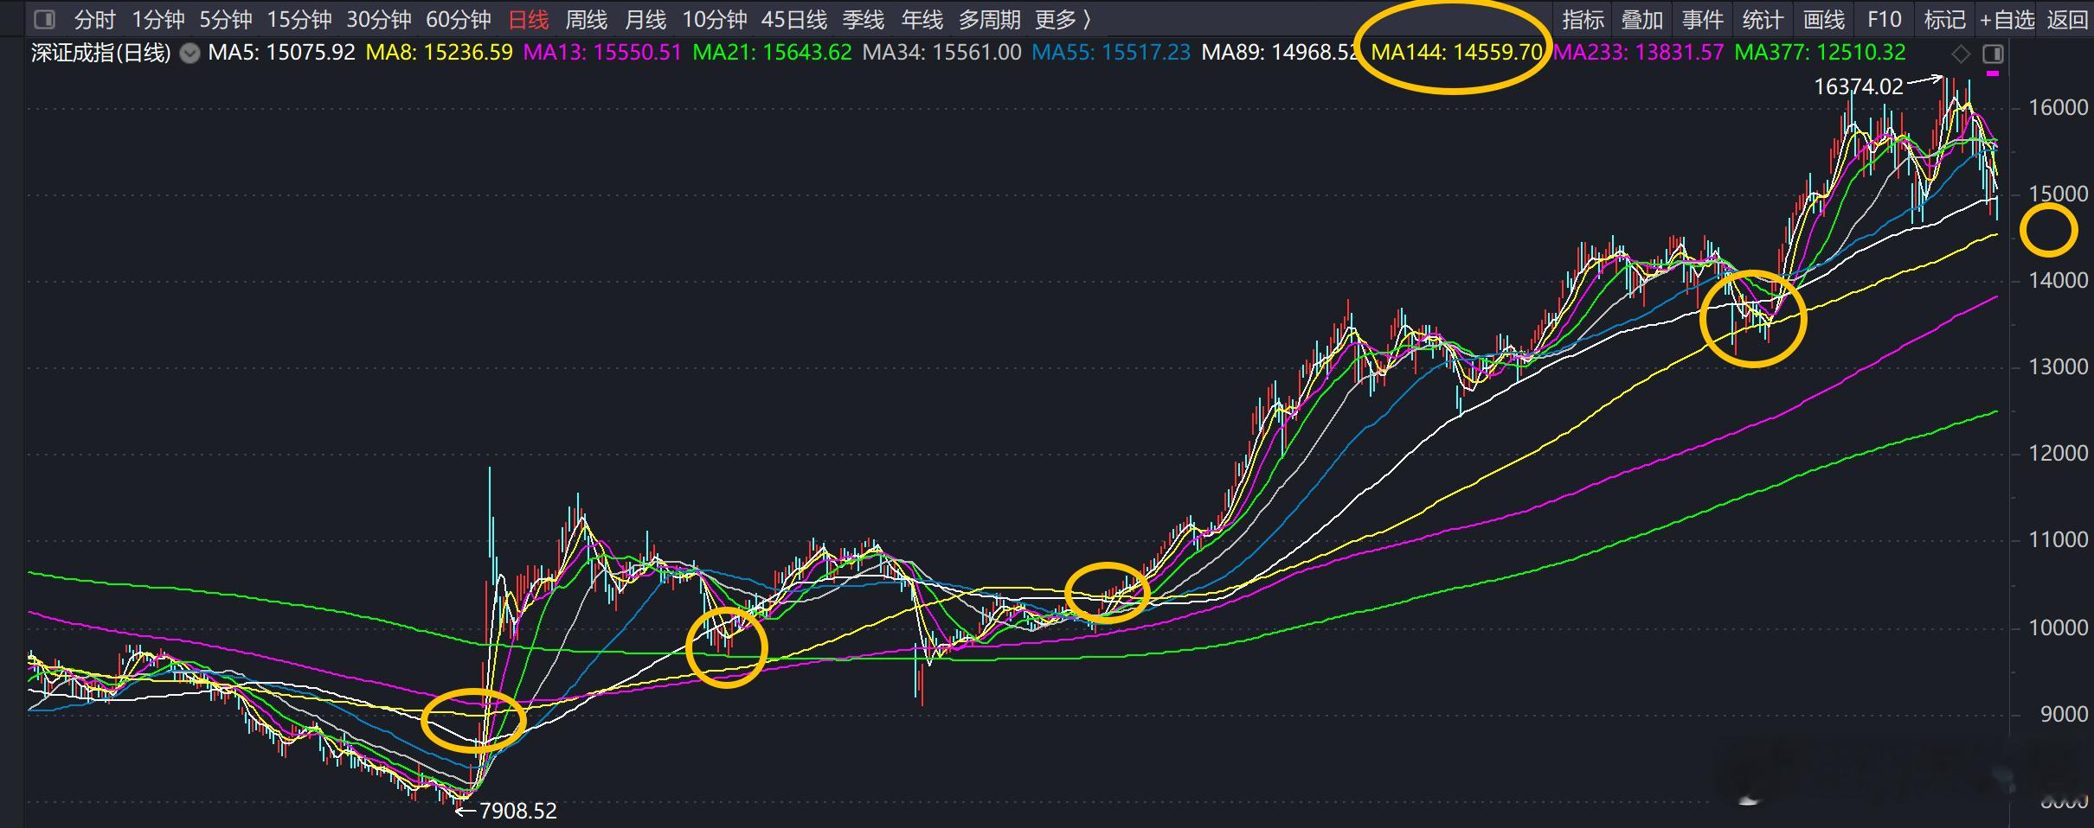The height and width of the screenshot is (828, 2094).
Task: Click the MA5: 15075.92 legend value
Action: pos(281,53)
